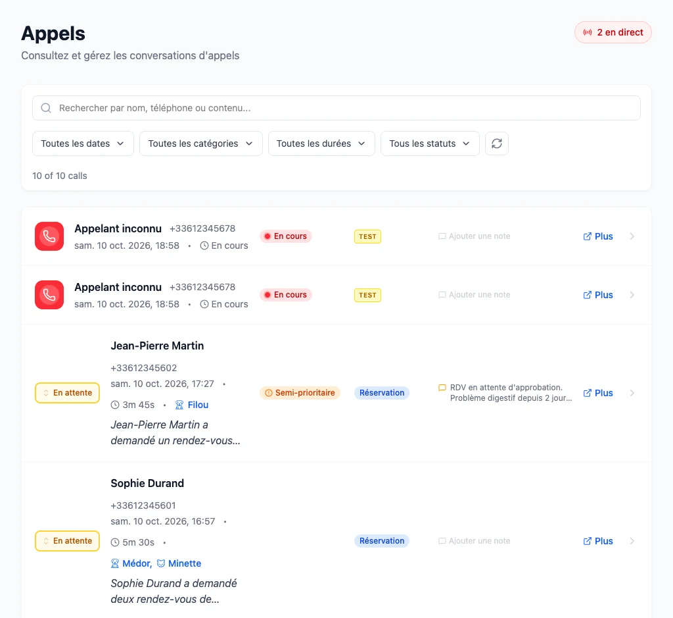
Task: Click external link icon in Jean-Pierre Martin's row
Action: (587, 393)
